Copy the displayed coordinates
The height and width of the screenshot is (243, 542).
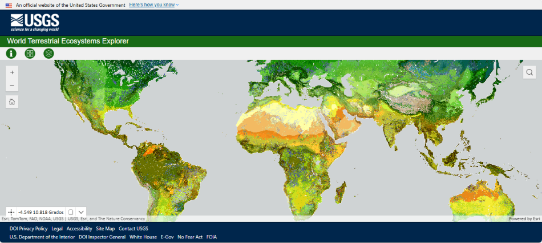(x=70, y=212)
